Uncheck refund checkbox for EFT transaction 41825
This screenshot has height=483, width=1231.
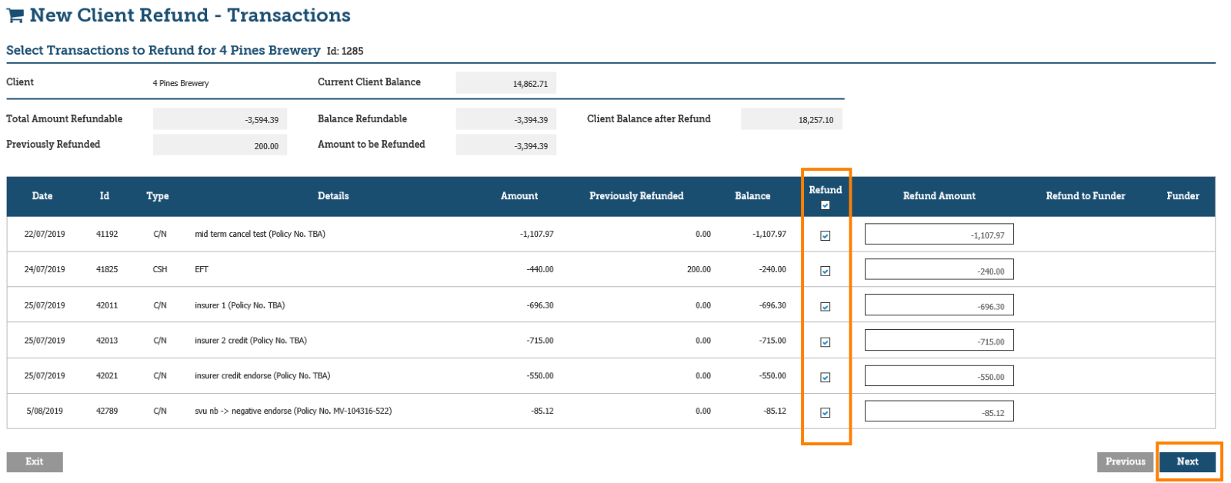pos(825,271)
